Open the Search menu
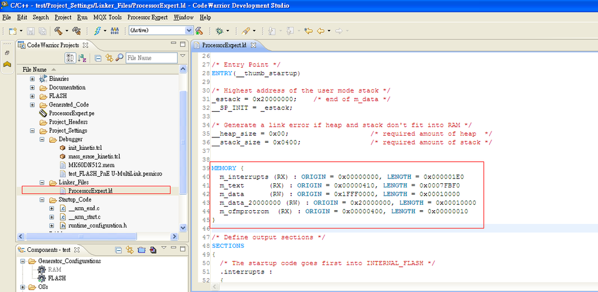598x292 pixels. pos(41,17)
